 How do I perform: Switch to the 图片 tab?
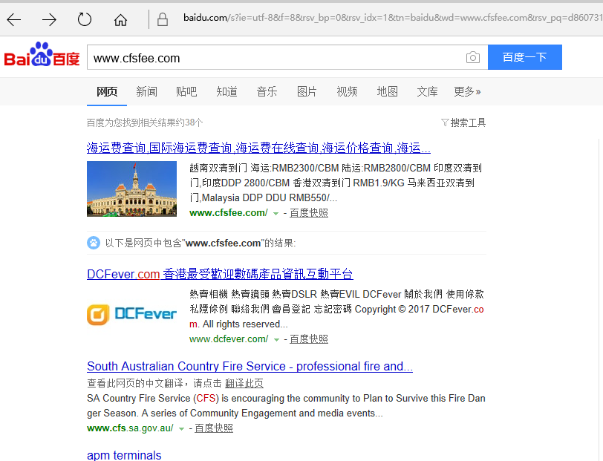pos(307,91)
